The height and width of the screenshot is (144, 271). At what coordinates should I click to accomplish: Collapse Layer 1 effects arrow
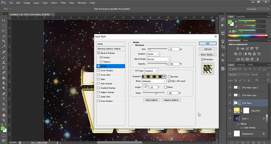[267, 118]
